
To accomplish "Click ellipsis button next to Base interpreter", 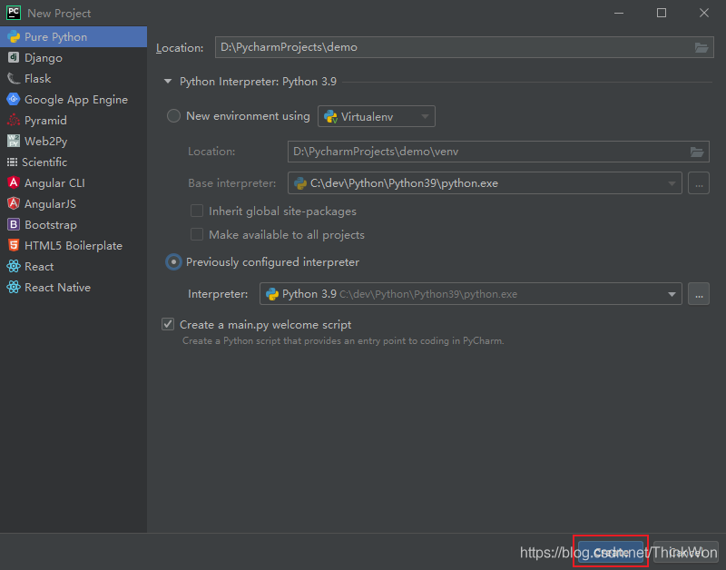I will 699,183.
